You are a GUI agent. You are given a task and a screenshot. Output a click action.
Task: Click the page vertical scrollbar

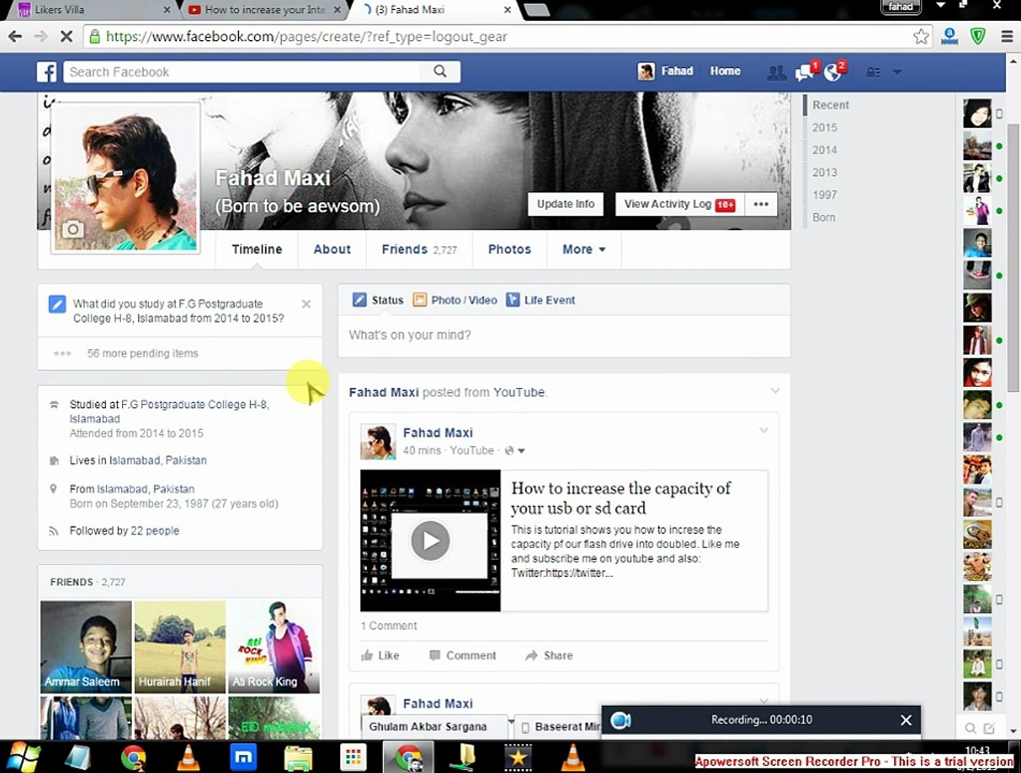point(1013,258)
